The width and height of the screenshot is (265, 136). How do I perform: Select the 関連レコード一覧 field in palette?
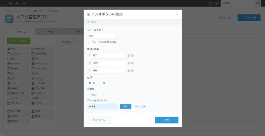pyautogui.click(x=18, y=93)
